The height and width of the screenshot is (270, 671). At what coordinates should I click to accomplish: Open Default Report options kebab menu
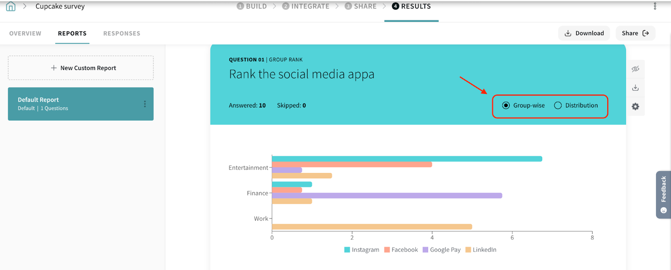(145, 104)
